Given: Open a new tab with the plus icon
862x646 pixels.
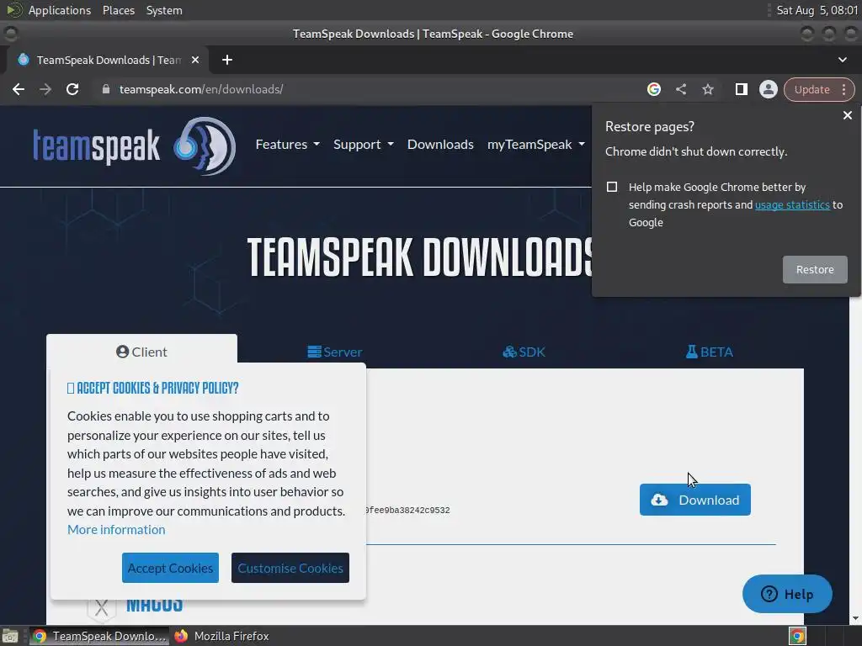Looking at the screenshot, I should pos(227,60).
